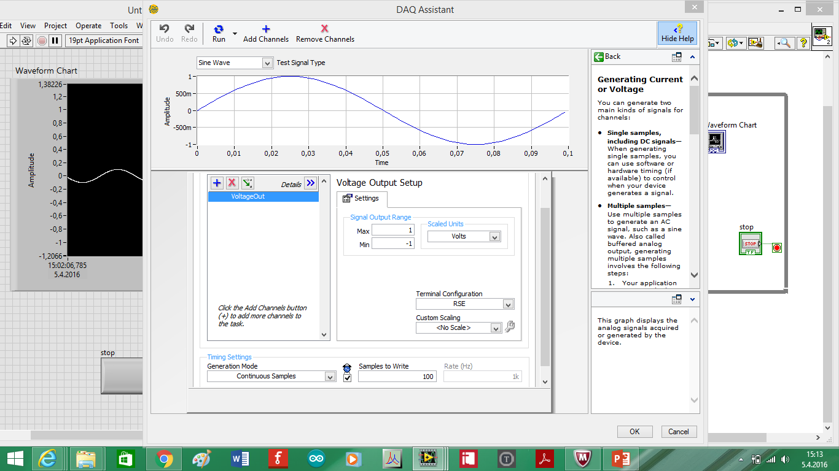Click the LabVIEW Run arrow icon
The width and height of the screenshot is (839, 471).
click(13, 40)
